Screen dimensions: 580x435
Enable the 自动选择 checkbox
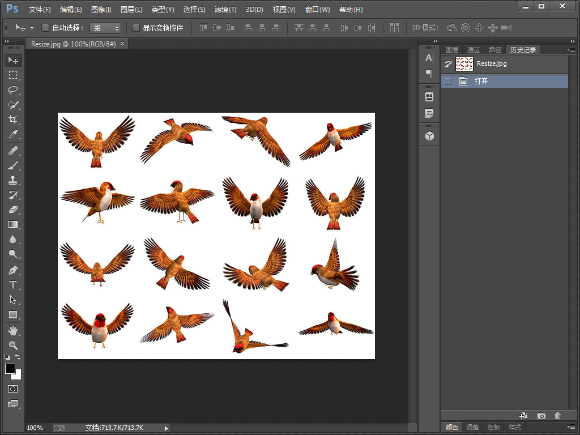coord(45,28)
